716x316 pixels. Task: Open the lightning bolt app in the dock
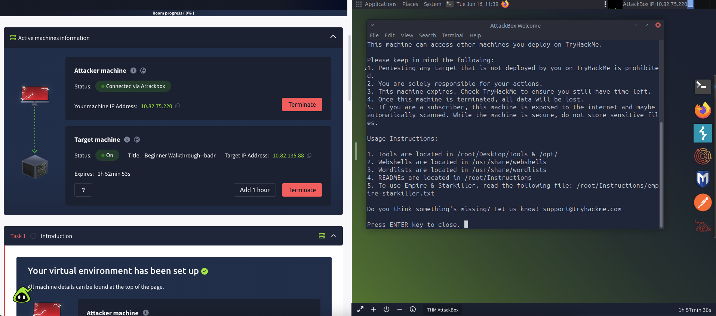click(x=703, y=133)
